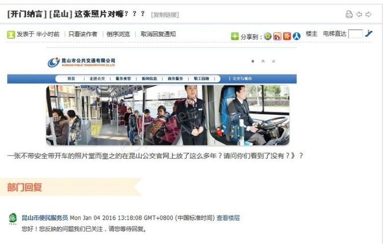This screenshot has height=244, width=383.
Task: Open 昆山市便民服务员 user profile
Action: tap(45, 218)
